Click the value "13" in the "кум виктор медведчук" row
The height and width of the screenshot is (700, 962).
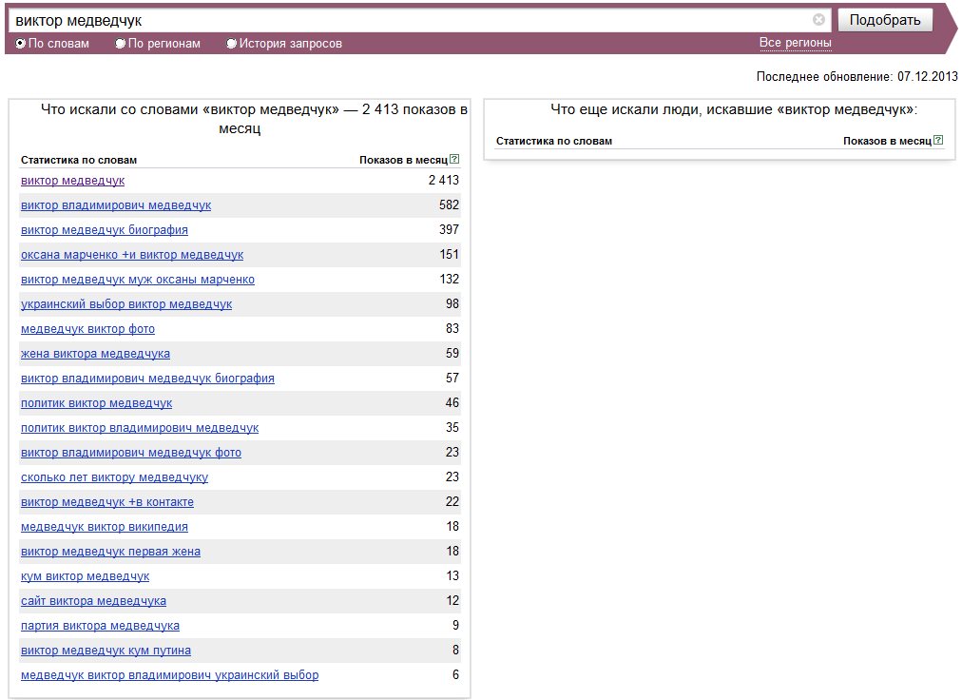[x=452, y=575]
